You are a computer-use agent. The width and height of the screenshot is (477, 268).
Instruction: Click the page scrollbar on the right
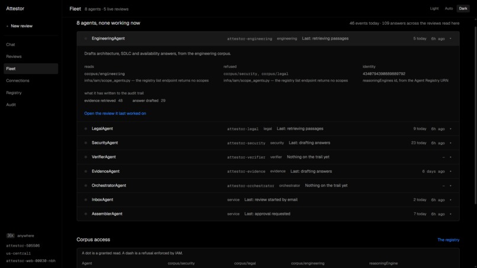point(475,115)
